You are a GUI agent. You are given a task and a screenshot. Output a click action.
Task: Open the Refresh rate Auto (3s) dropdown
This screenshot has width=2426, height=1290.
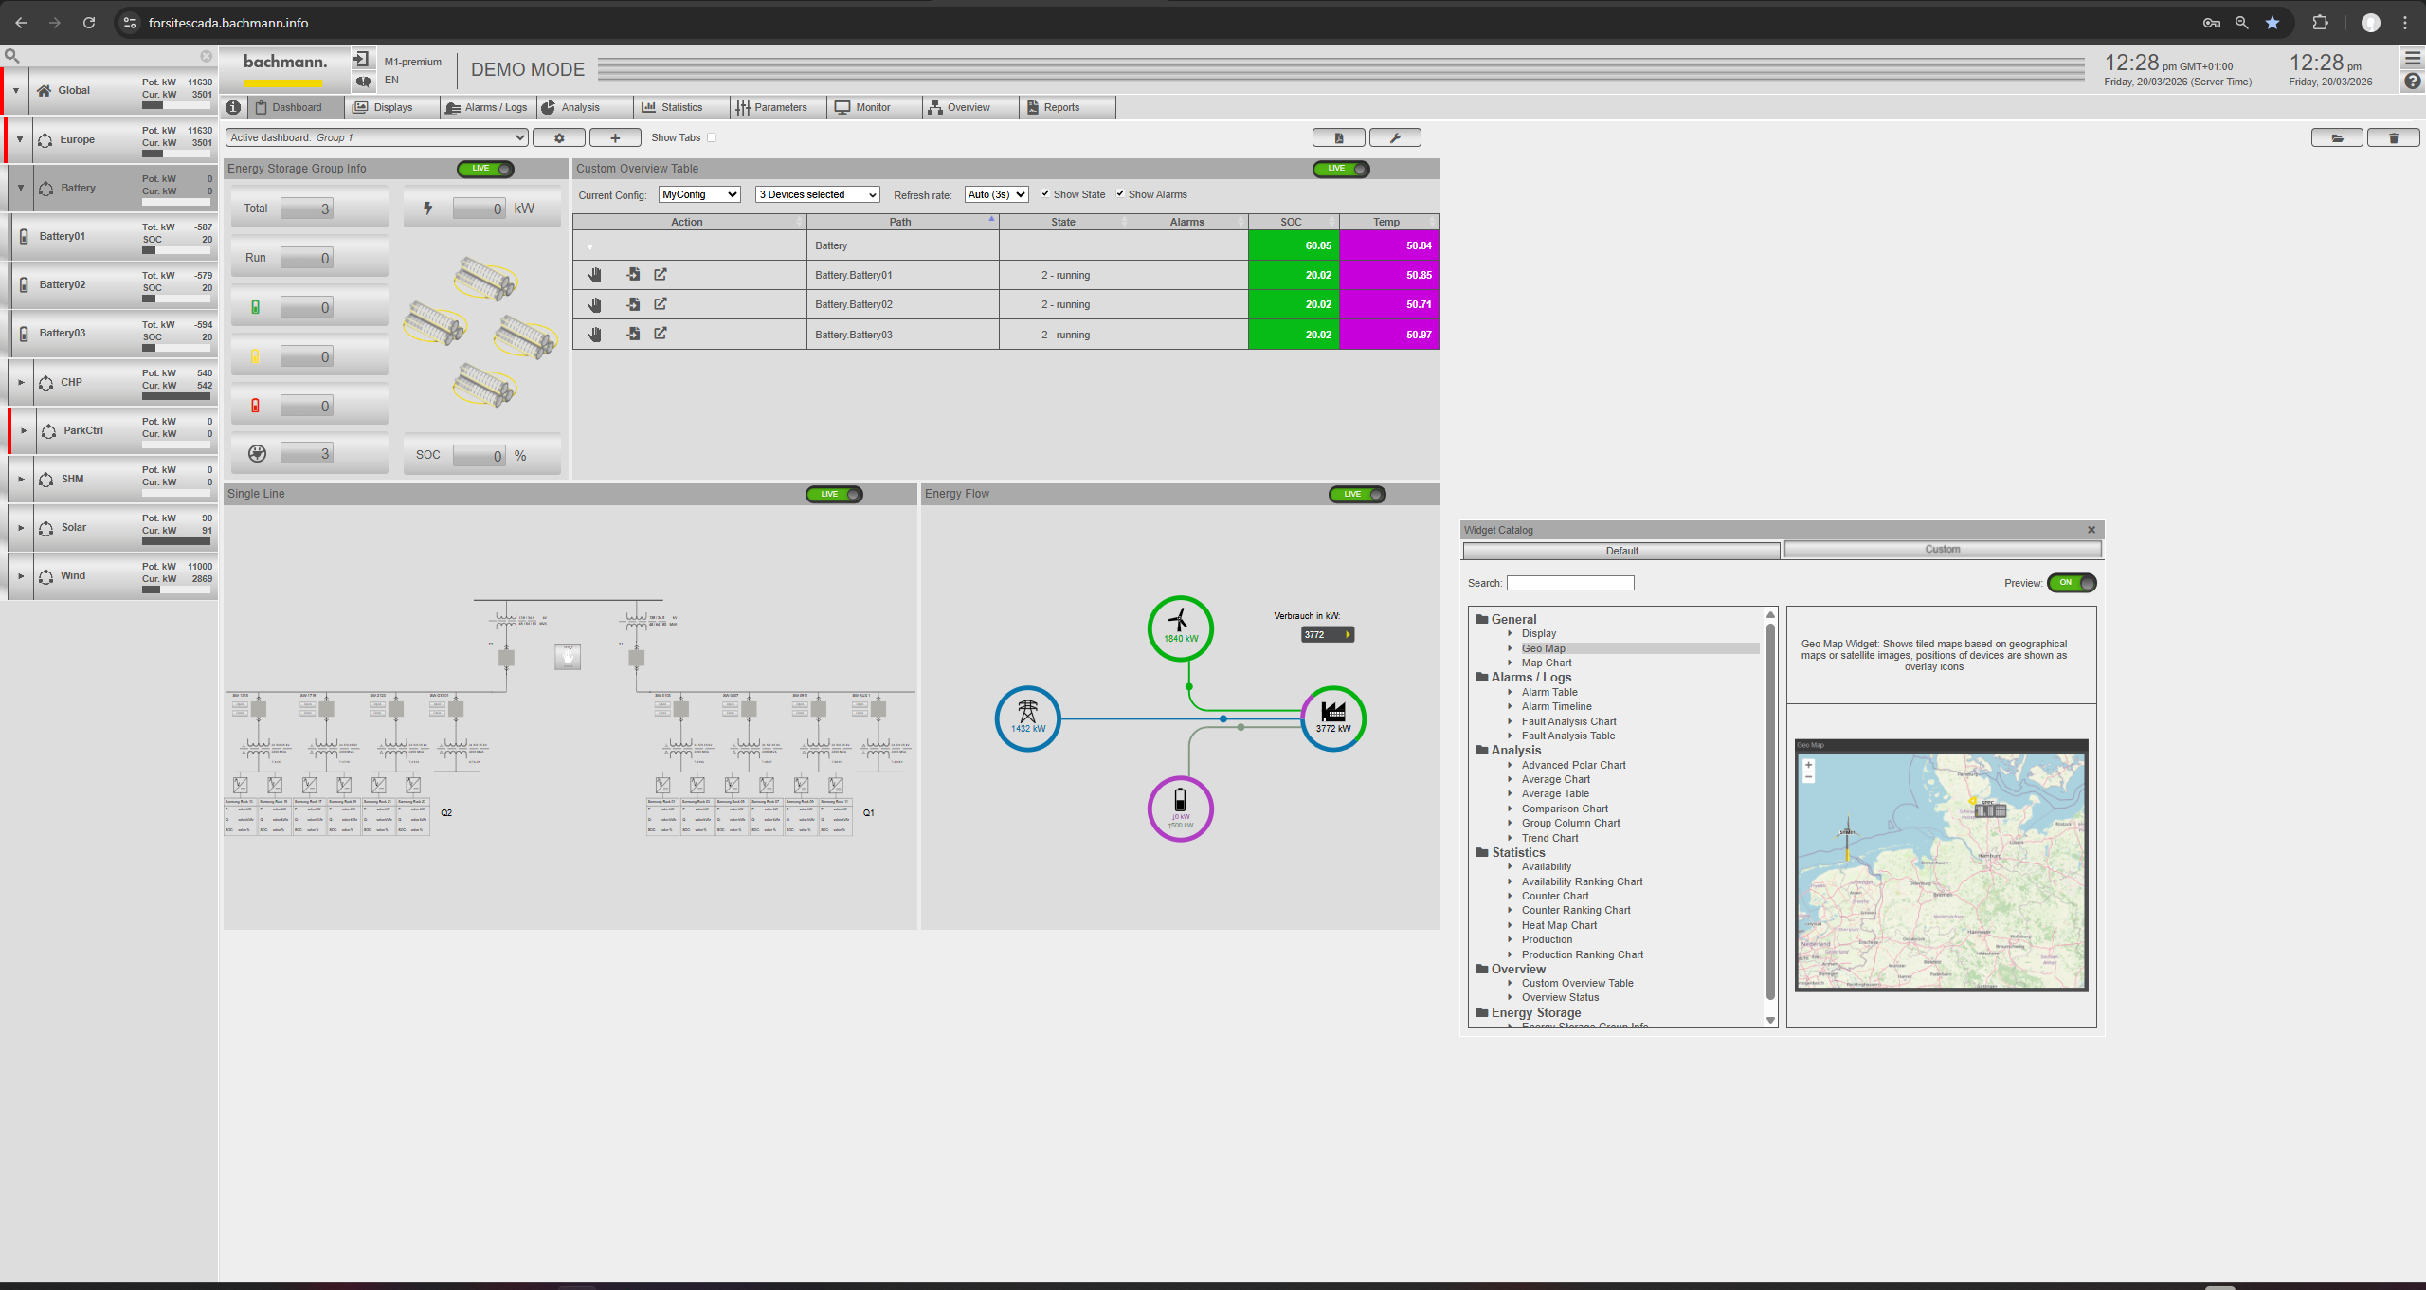pos(996,194)
